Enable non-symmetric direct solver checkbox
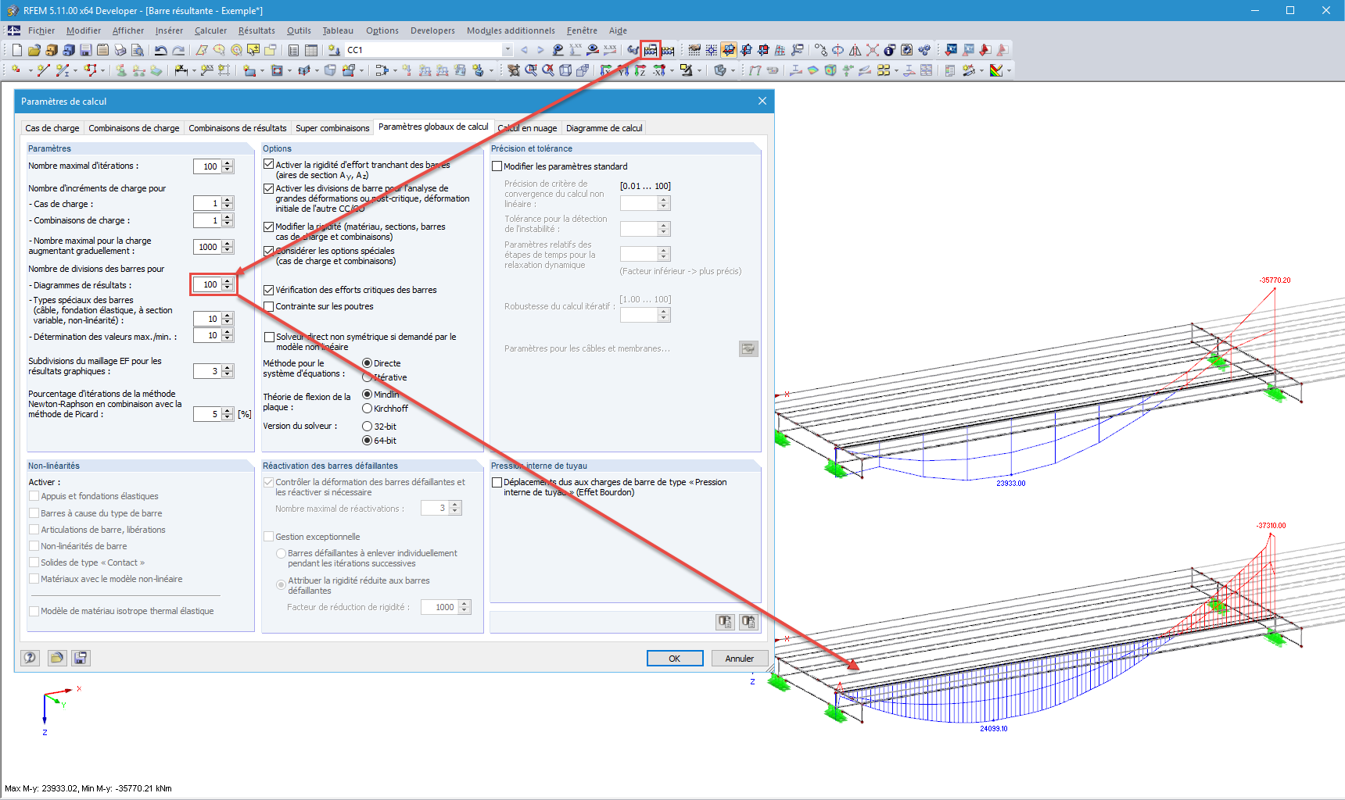The height and width of the screenshot is (800, 1345). (269, 337)
